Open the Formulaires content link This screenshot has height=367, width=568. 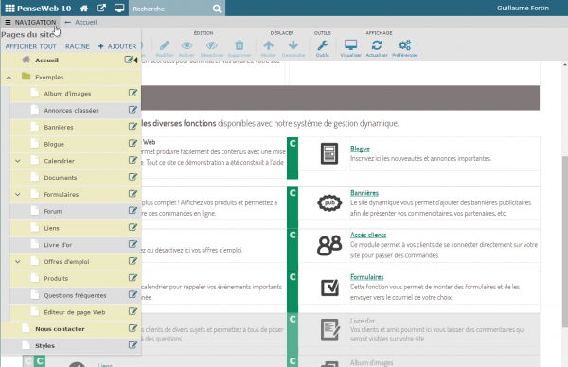pyautogui.click(x=366, y=277)
